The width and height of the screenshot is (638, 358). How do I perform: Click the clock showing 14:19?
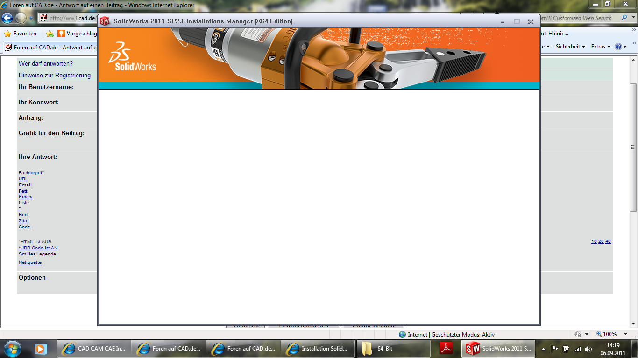(x=613, y=345)
